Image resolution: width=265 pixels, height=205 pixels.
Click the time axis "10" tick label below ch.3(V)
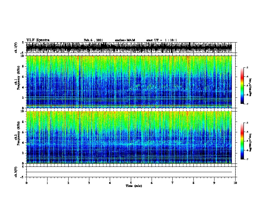pos(235,183)
